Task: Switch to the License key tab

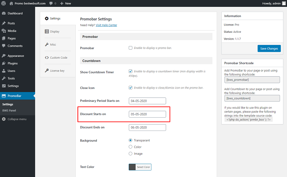Action: click(58, 71)
